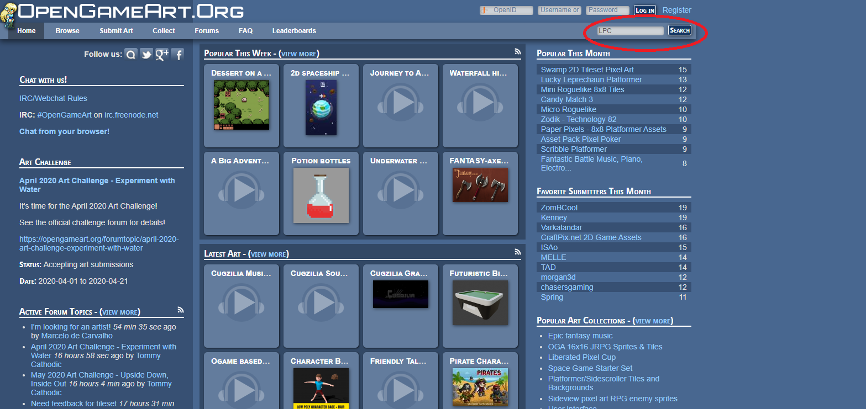Image resolution: width=866 pixels, height=409 pixels.
Task: Click the Search button
Action: [680, 30]
